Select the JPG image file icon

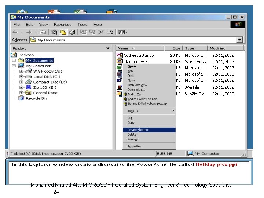(120, 87)
